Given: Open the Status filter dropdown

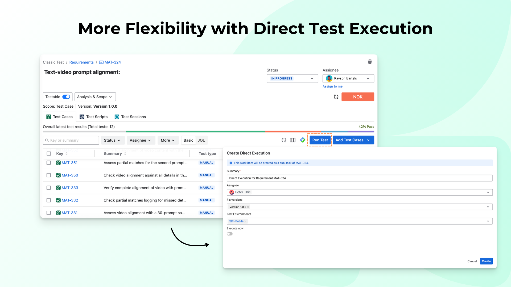Looking at the screenshot, I should coord(113,140).
